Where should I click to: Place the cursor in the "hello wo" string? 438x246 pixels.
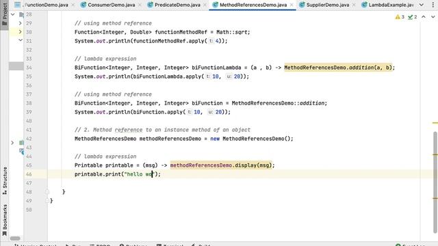(139, 174)
